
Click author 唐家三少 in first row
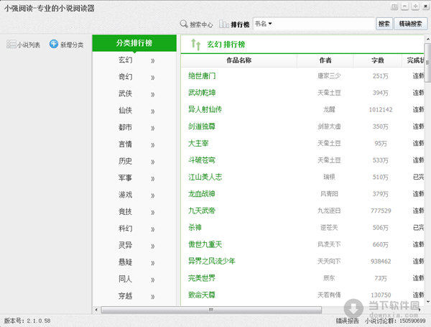coord(329,76)
